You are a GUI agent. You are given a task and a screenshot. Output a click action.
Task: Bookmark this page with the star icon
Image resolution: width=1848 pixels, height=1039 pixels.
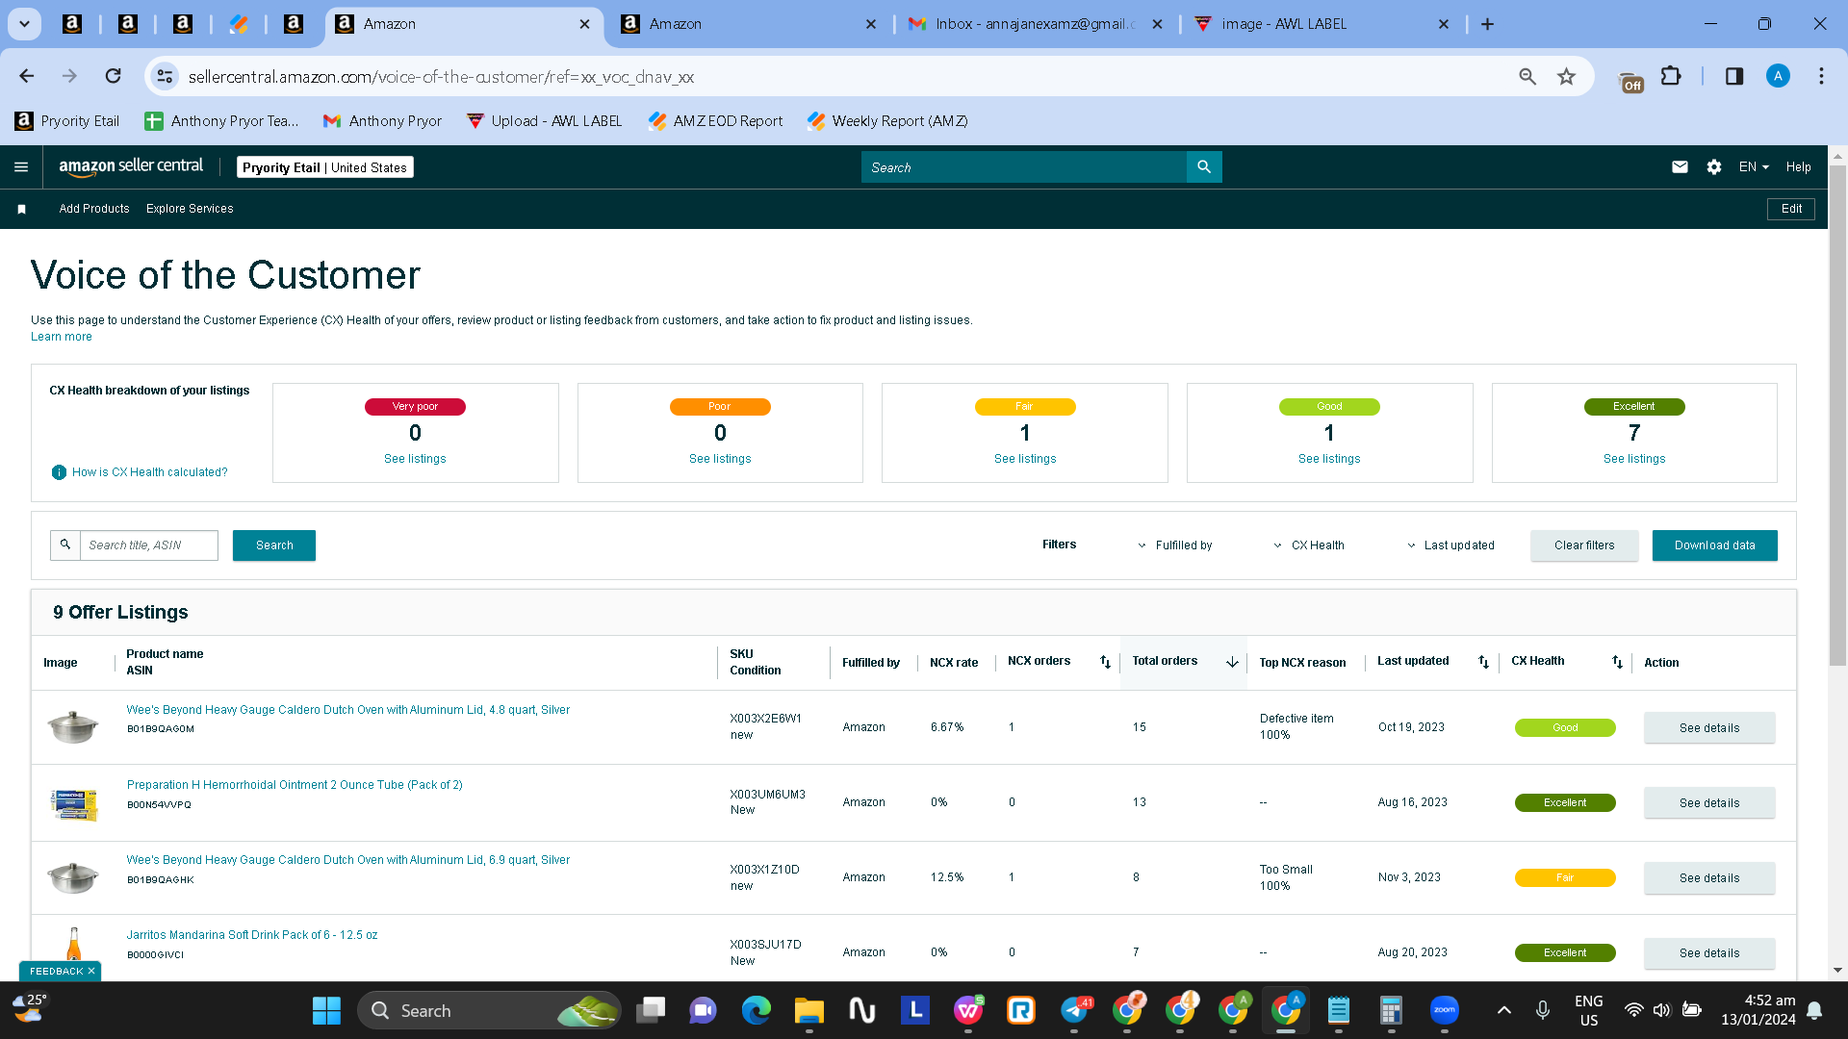tap(1567, 76)
